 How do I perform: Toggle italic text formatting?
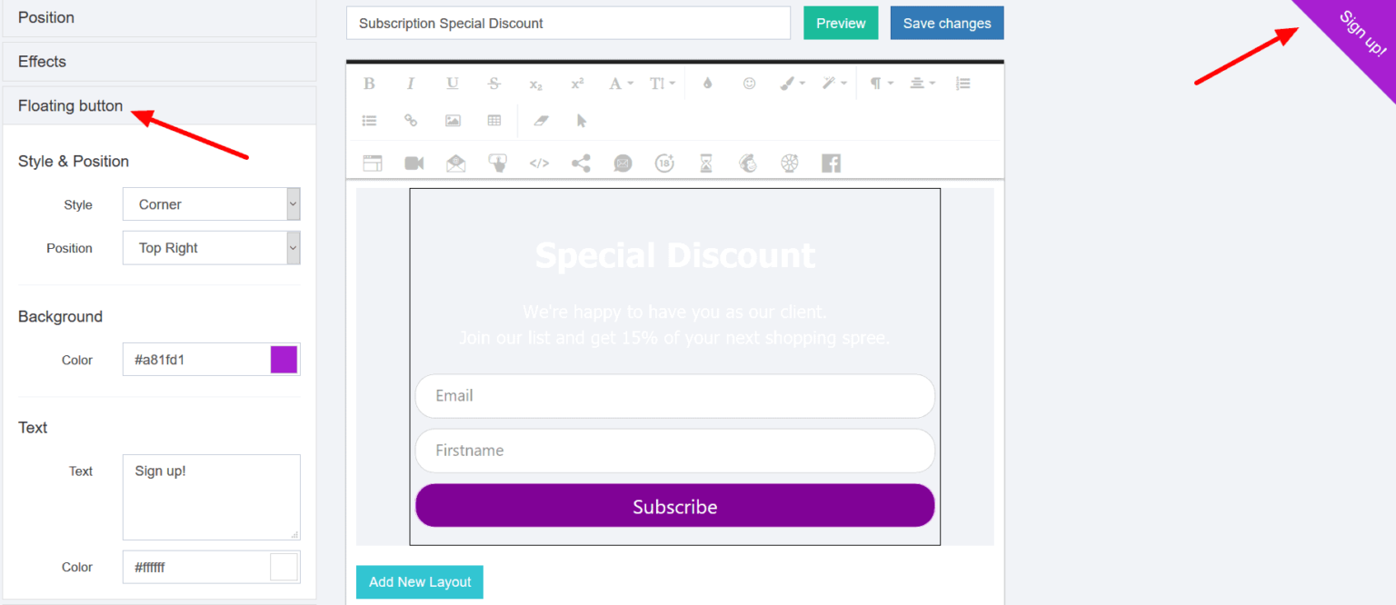[x=411, y=84]
